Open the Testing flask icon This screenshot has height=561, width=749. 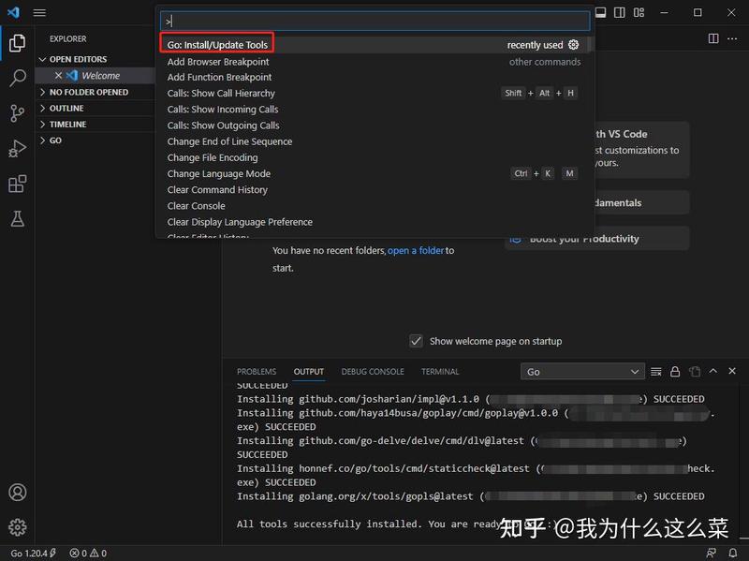click(x=17, y=219)
